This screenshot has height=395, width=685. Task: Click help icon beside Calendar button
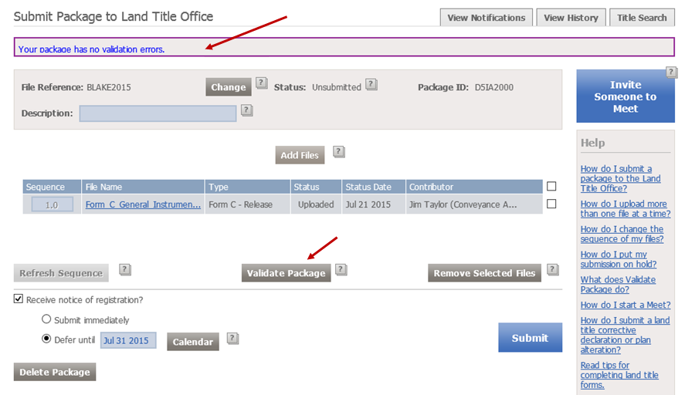click(232, 338)
